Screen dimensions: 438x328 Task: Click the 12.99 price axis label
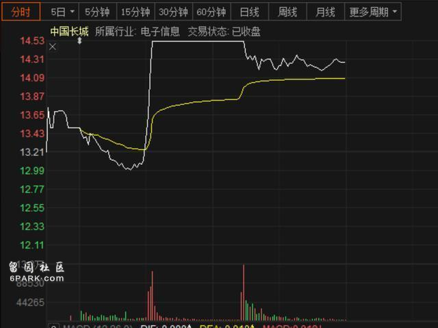tap(32, 170)
